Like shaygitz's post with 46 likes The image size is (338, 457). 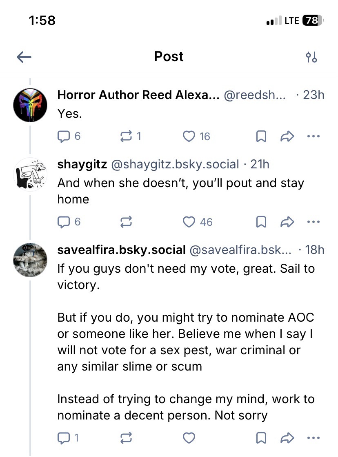pyautogui.click(x=189, y=222)
